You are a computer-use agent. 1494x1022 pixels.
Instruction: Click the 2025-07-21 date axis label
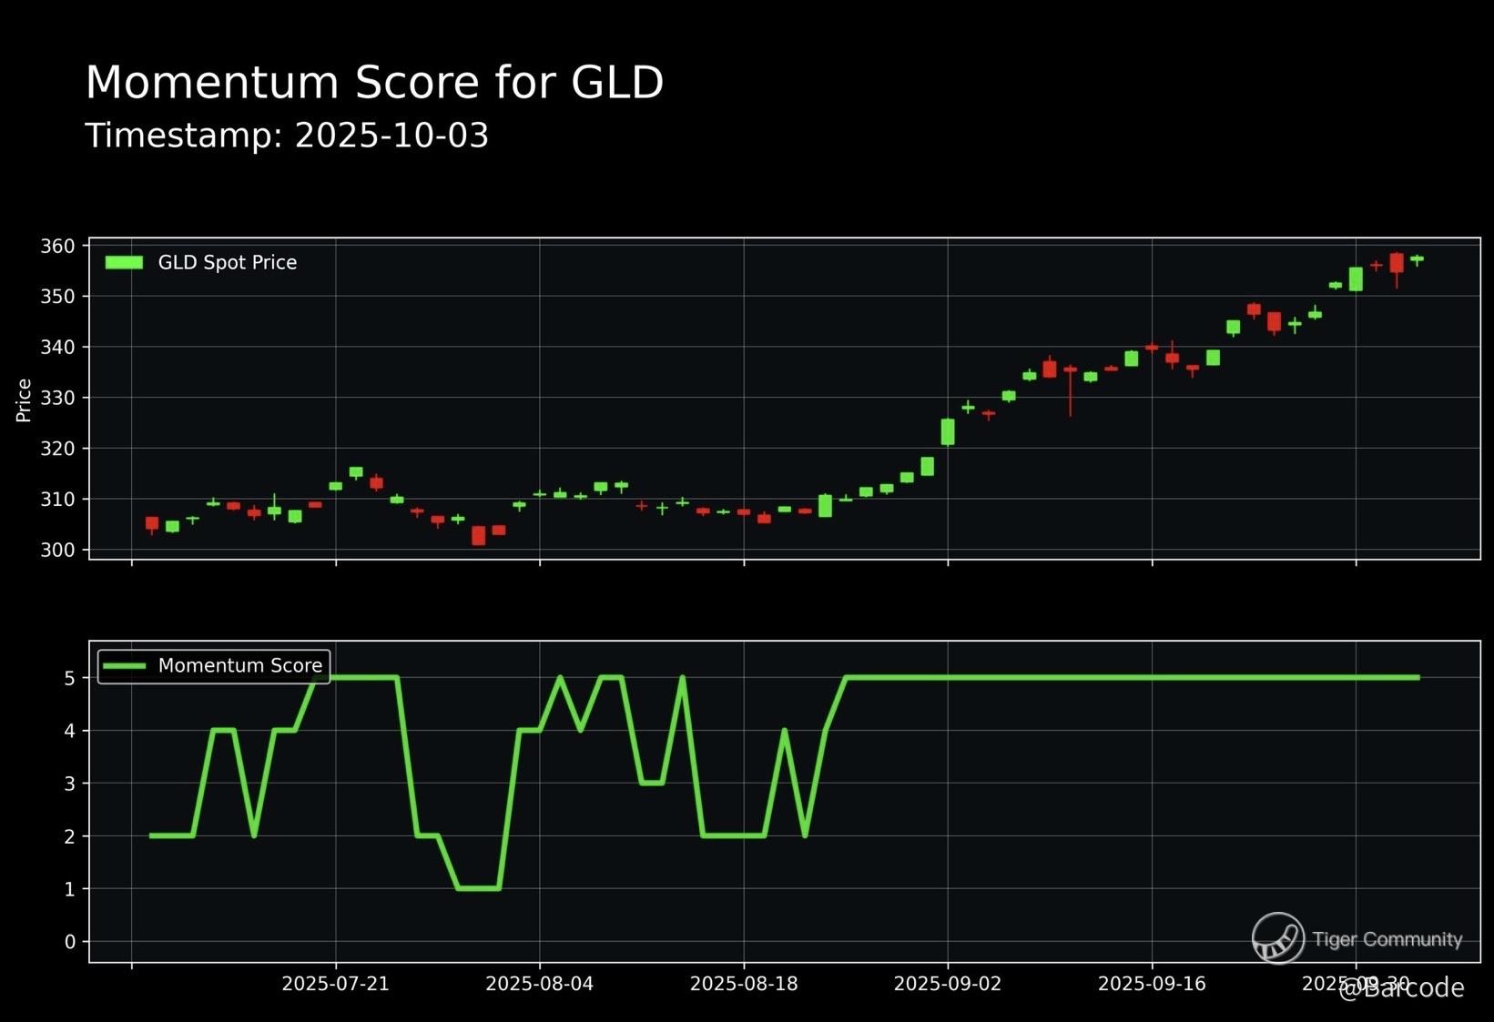tap(336, 984)
